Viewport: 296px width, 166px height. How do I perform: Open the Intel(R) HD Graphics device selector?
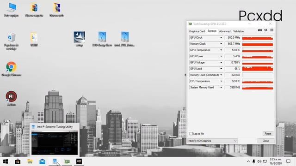pos(212,141)
